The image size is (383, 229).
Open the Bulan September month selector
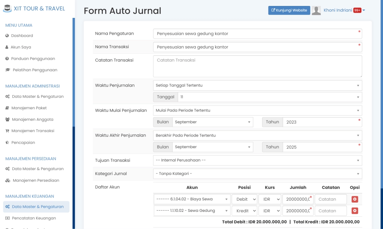213,122
